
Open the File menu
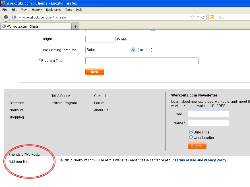point(5,10)
